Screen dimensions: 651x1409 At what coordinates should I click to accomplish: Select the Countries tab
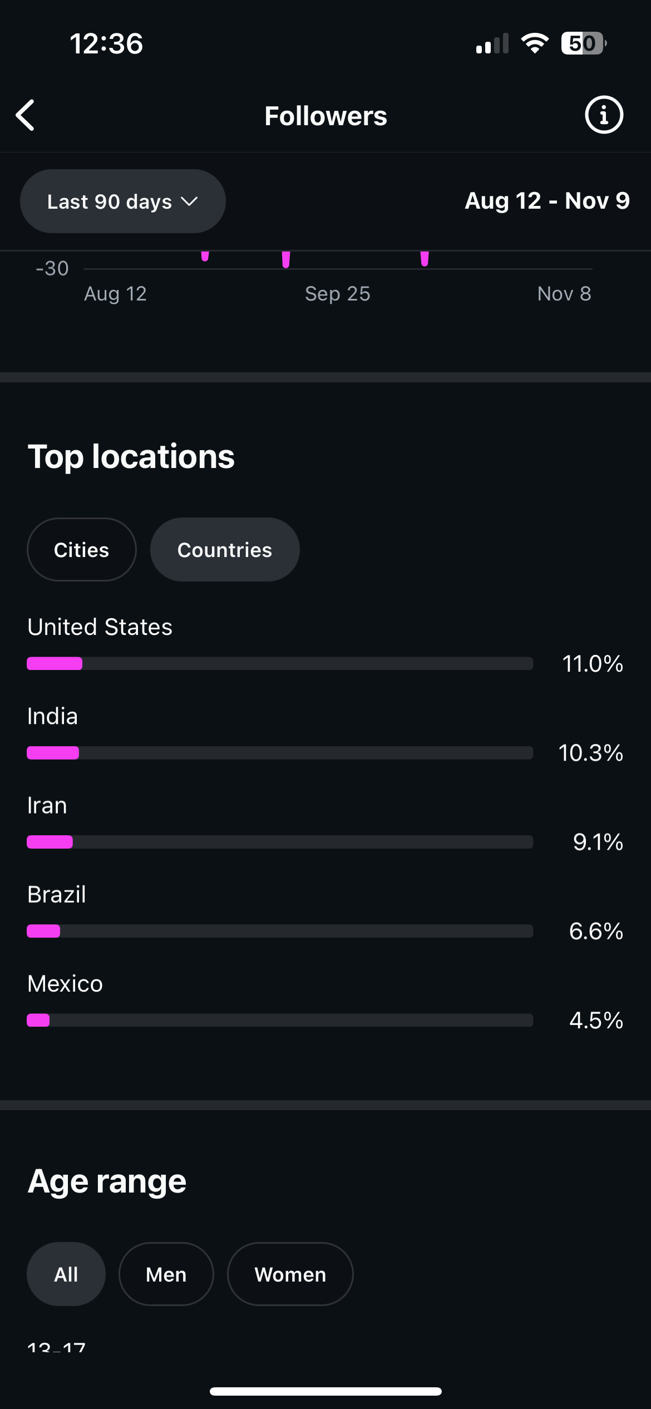[x=225, y=550]
